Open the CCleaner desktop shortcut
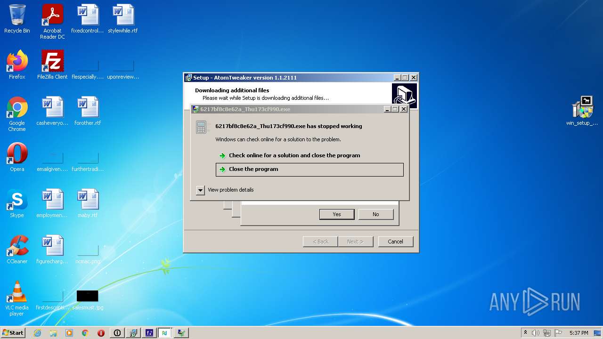Viewport: 603px width, 339px height. [x=17, y=250]
